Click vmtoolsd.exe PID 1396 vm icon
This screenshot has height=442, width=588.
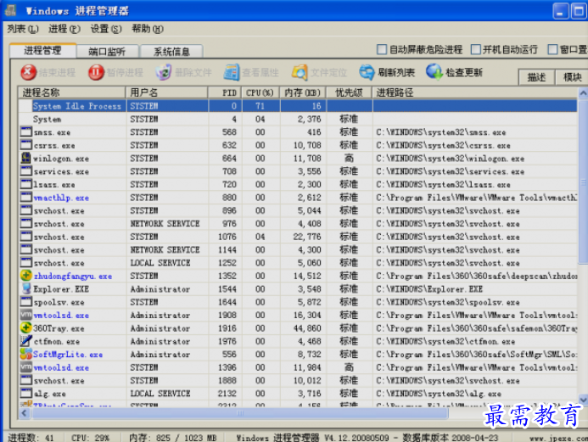pos(25,367)
